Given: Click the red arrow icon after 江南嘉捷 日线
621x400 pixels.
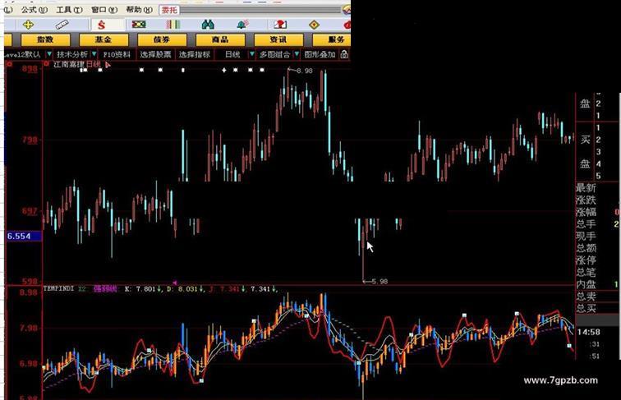Looking at the screenshot, I should [108, 65].
